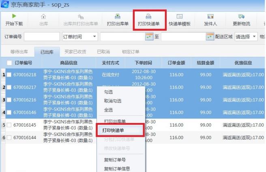Click 99.00 settlement for order 670016144
Screen dimensions: 266x172
(x=206, y=138)
